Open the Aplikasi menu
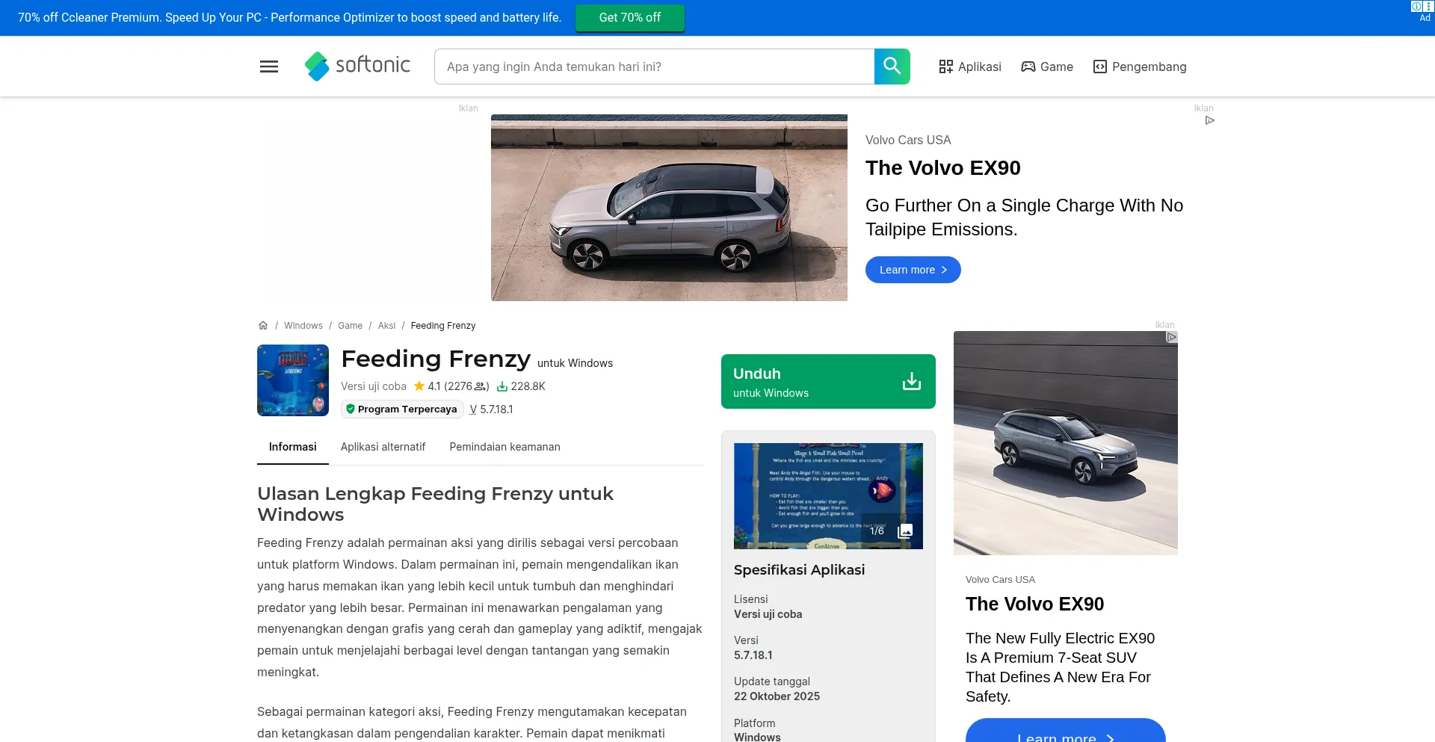This screenshot has height=742, width=1435. [970, 67]
